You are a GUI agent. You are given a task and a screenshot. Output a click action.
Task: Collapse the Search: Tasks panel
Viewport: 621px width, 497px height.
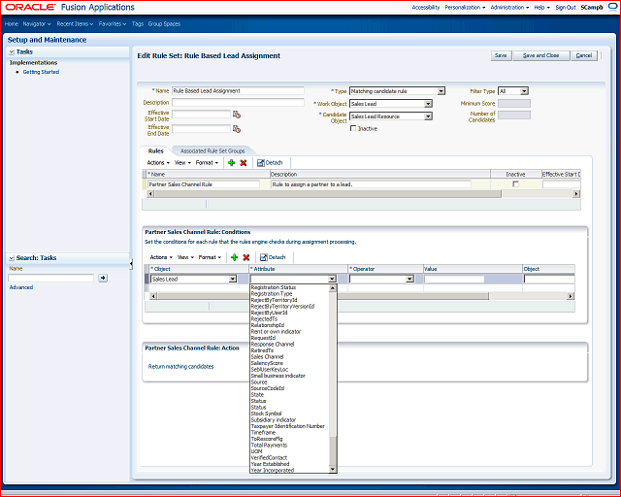12,258
